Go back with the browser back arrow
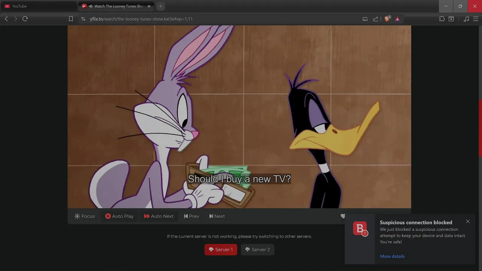The image size is (482, 271). (6, 19)
